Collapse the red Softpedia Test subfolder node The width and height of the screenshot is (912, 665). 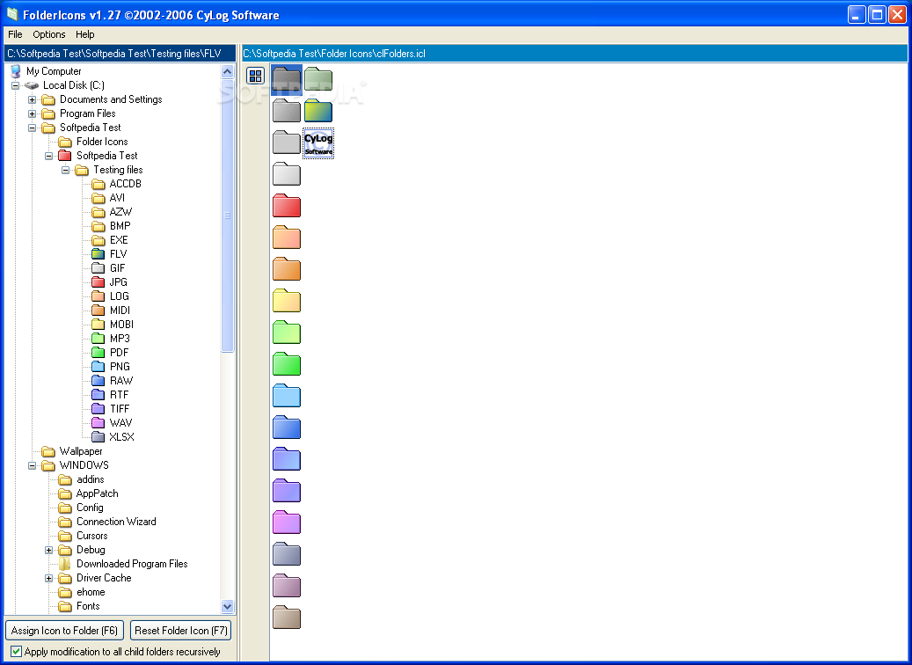(49, 156)
